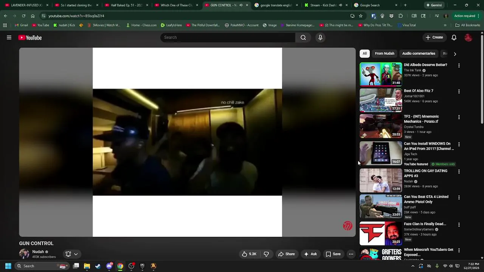Open the Home - Chess.com bookmark
The height and width of the screenshot is (272, 484).
tap(141, 25)
